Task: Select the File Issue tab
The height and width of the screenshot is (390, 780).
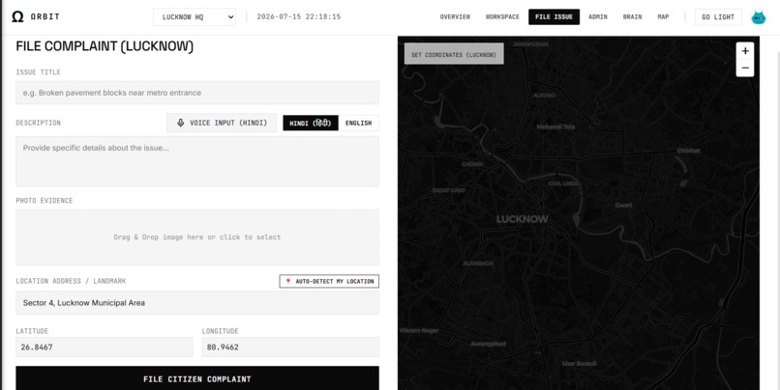Action: 554,16
